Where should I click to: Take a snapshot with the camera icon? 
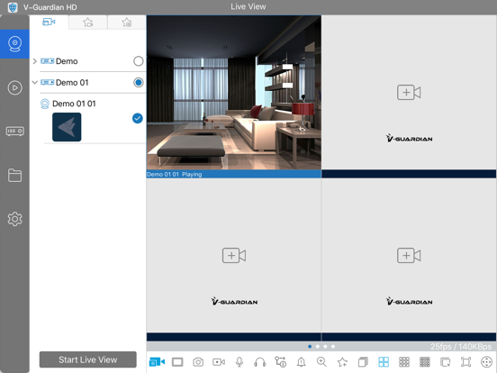click(198, 362)
